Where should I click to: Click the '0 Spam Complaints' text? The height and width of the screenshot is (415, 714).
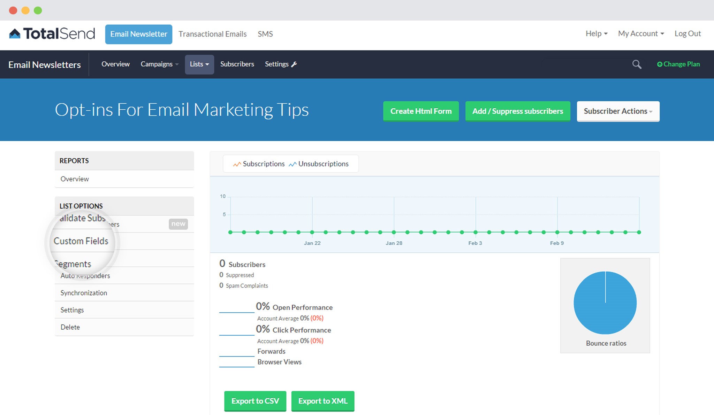(244, 285)
